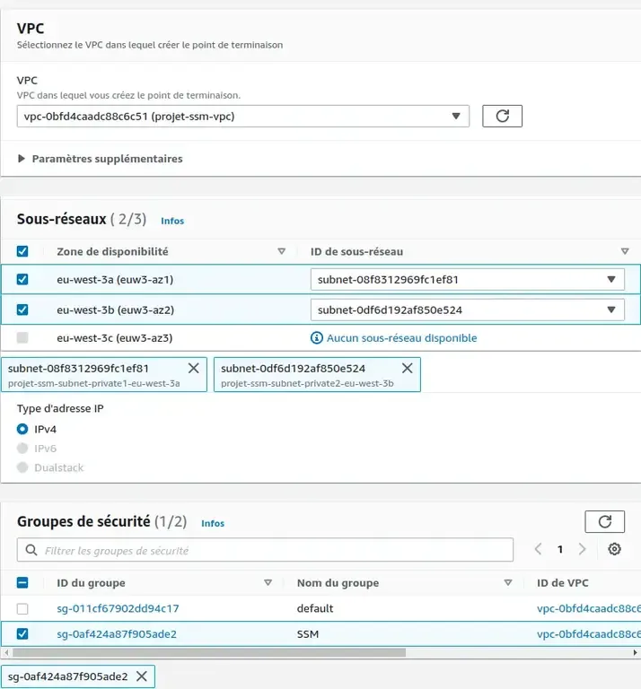Click page number 1 in pagination
The height and width of the screenshot is (689, 641).
560,549
